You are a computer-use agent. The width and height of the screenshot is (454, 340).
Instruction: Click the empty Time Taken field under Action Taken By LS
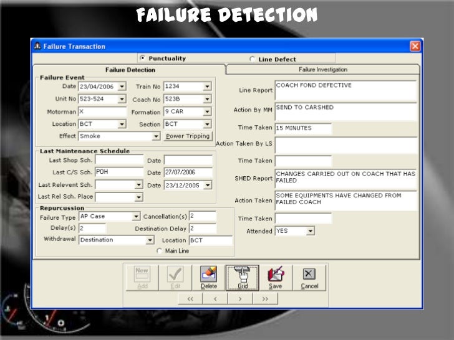(303, 161)
